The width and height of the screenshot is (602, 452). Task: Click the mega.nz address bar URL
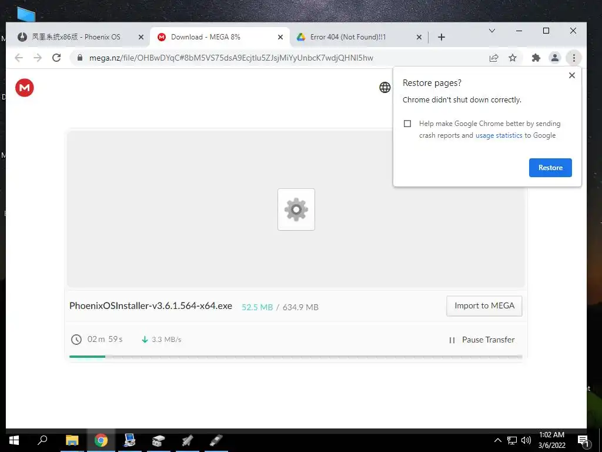(231, 58)
